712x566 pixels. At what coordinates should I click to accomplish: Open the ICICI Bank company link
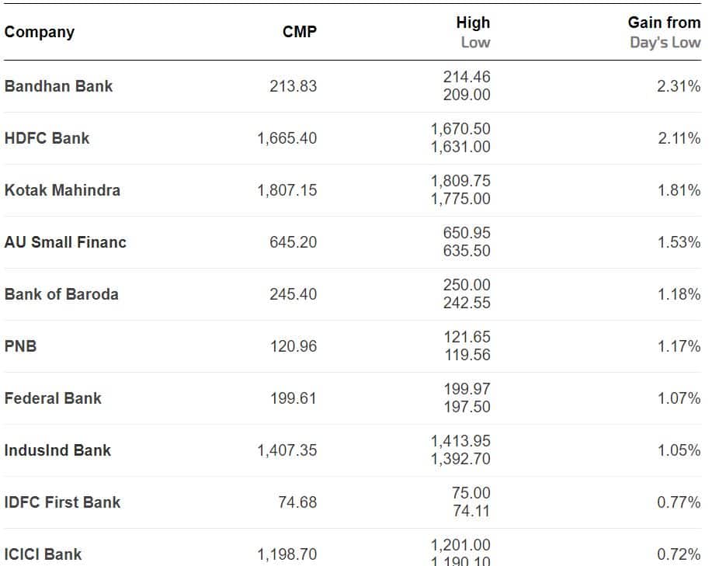point(43,554)
